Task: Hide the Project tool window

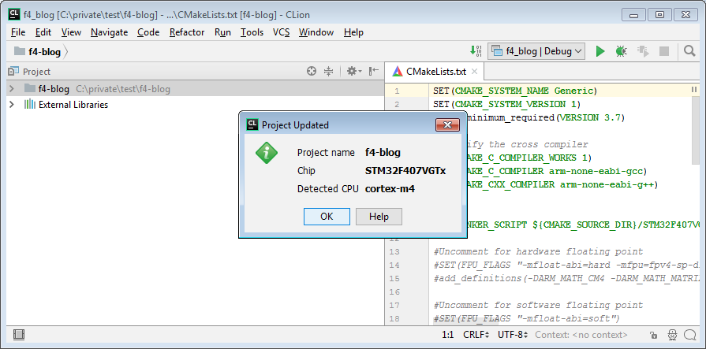Action: 374,71
